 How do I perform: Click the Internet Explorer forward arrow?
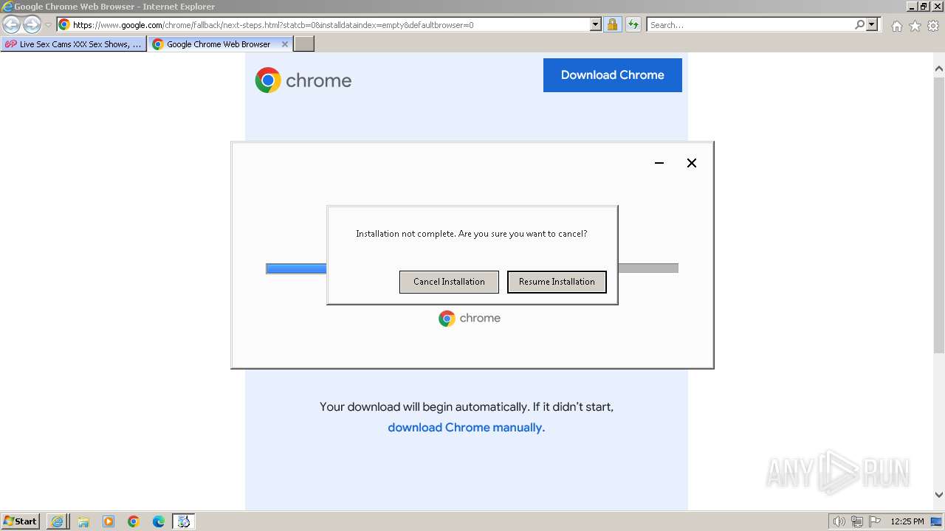click(x=32, y=24)
